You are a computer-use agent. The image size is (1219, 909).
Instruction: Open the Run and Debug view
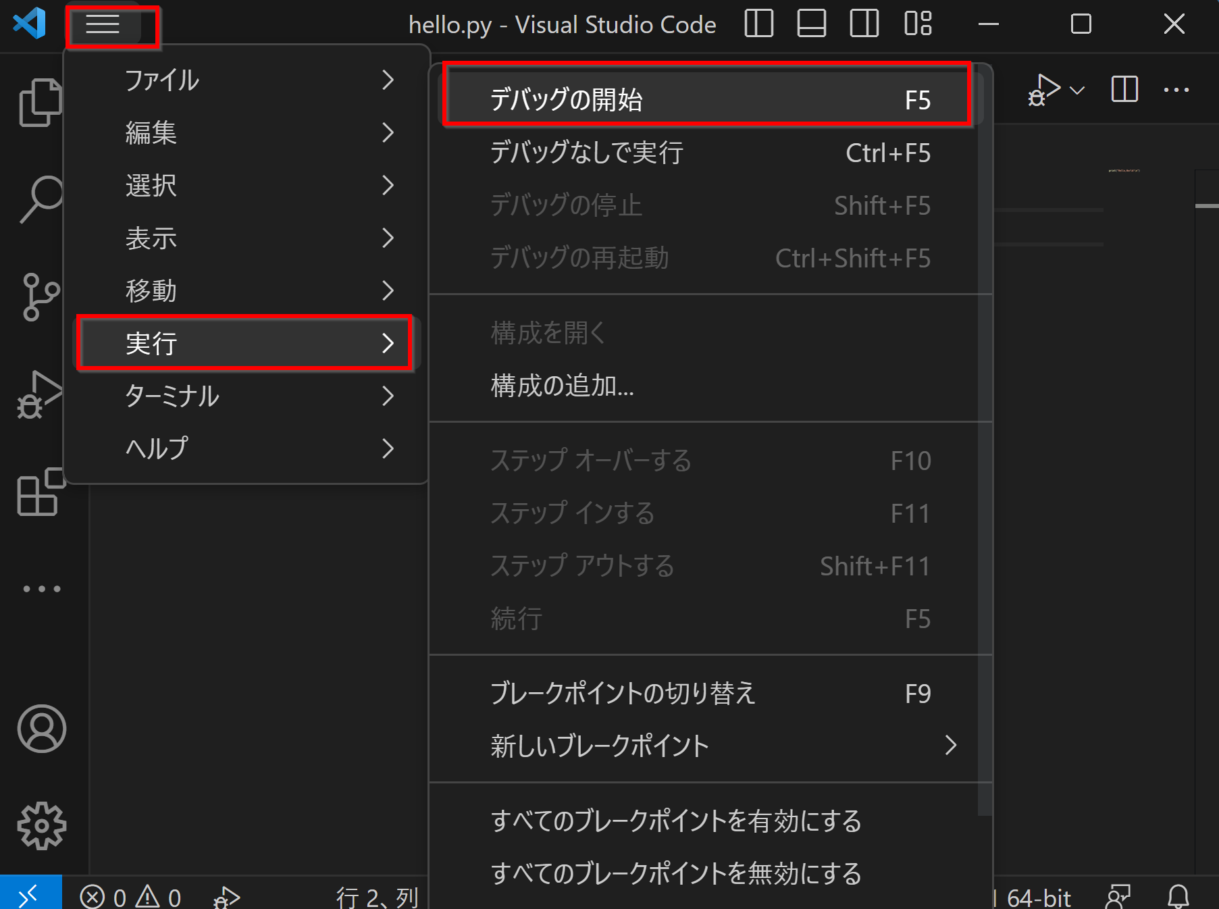click(x=39, y=395)
